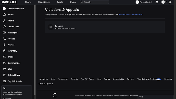Image resolution: width=176 pixels, height=99 pixels.
Task: Click the Cookie Options footer link
Action: point(46,84)
